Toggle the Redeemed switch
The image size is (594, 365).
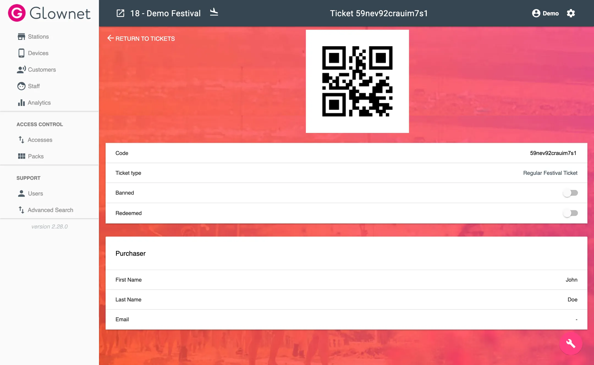pyautogui.click(x=570, y=213)
